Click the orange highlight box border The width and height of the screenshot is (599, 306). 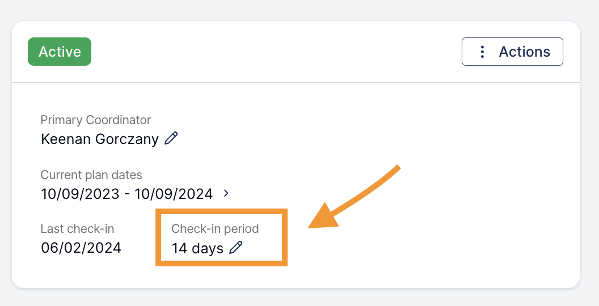221,211
